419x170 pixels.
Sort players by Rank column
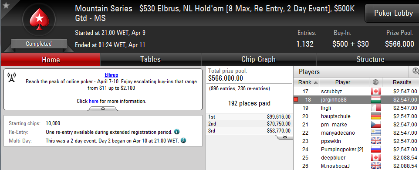click(306, 82)
